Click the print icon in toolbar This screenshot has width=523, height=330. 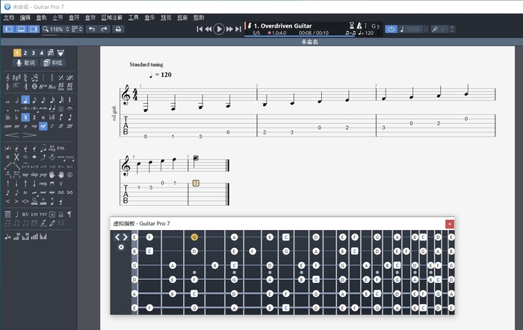[x=118, y=29]
